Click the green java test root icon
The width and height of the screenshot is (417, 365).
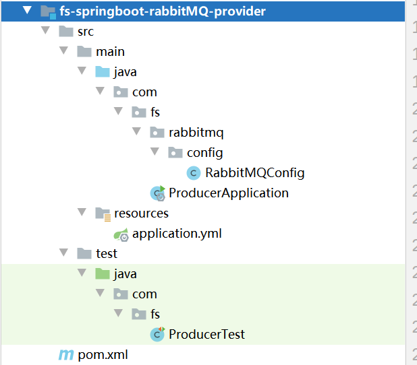pyautogui.click(x=103, y=273)
